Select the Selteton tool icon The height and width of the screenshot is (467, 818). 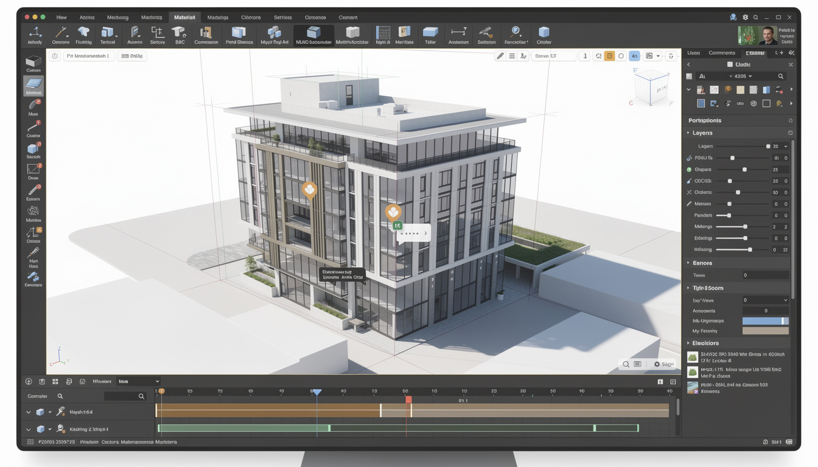(486, 35)
